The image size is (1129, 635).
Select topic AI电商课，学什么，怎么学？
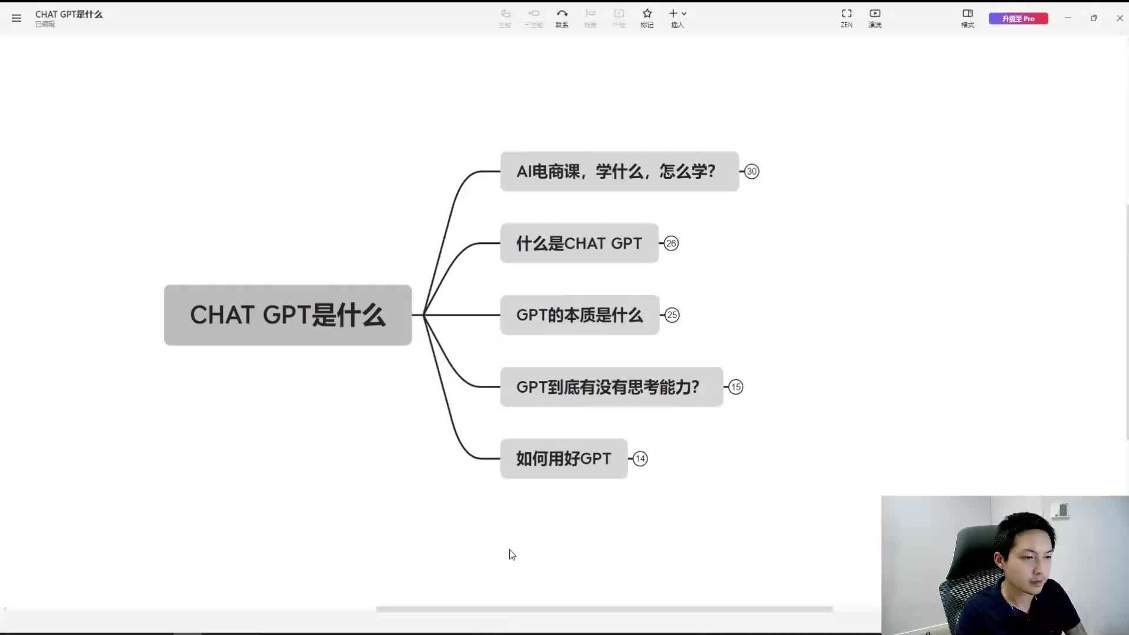[619, 172]
